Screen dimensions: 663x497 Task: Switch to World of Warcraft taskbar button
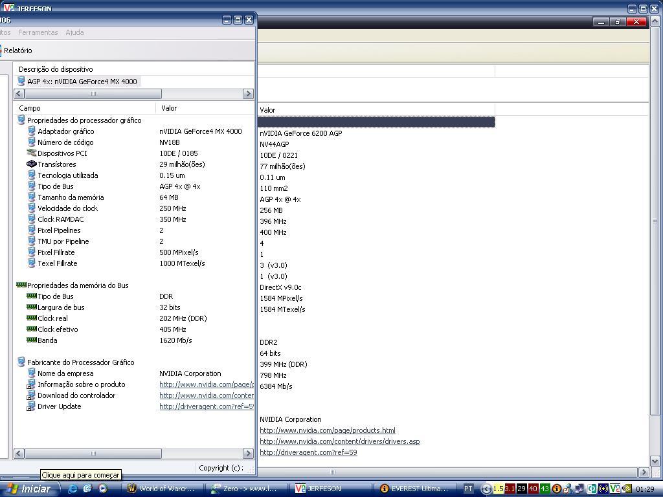click(x=162, y=489)
